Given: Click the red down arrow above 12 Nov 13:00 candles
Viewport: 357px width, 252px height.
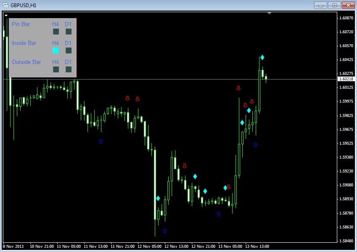Looking at the screenshot, I should [185, 166].
